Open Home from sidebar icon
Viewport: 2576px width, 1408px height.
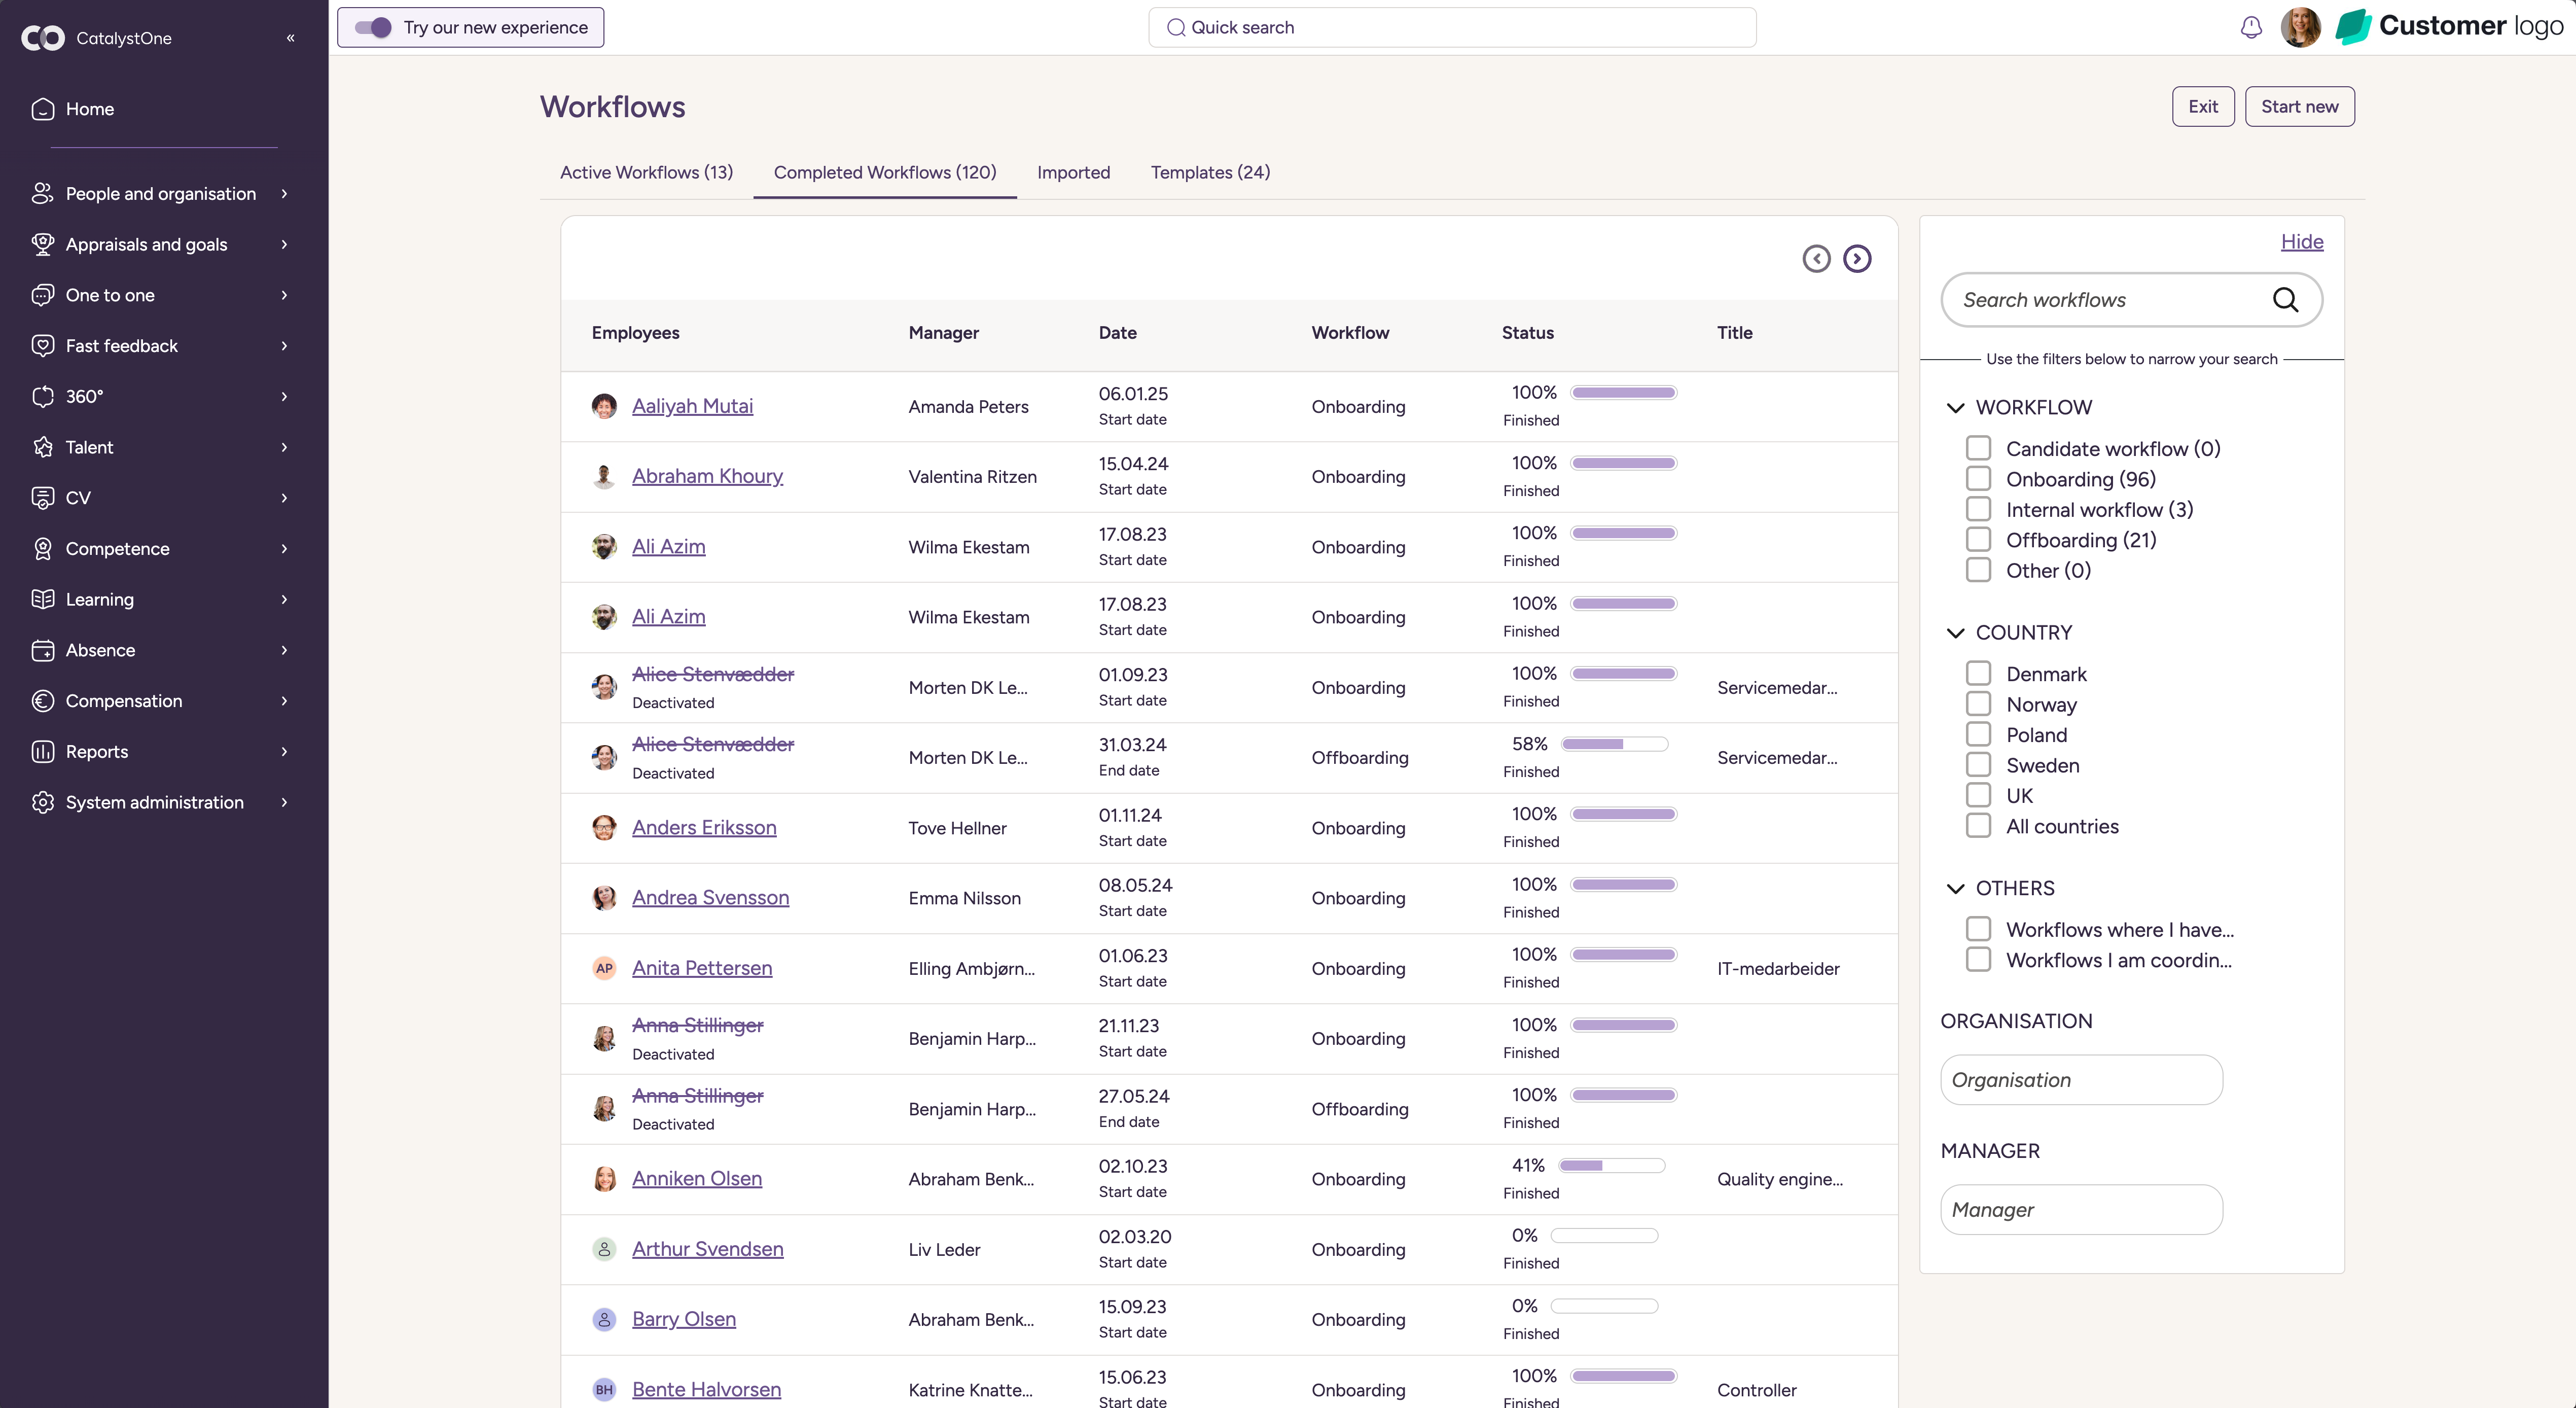(42, 109)
